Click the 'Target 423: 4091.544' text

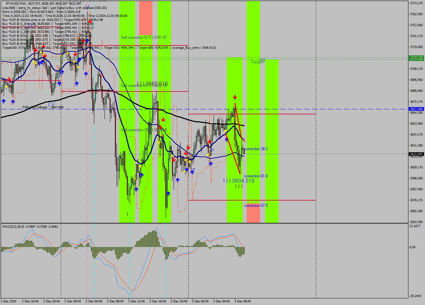[x=119, y=47]
